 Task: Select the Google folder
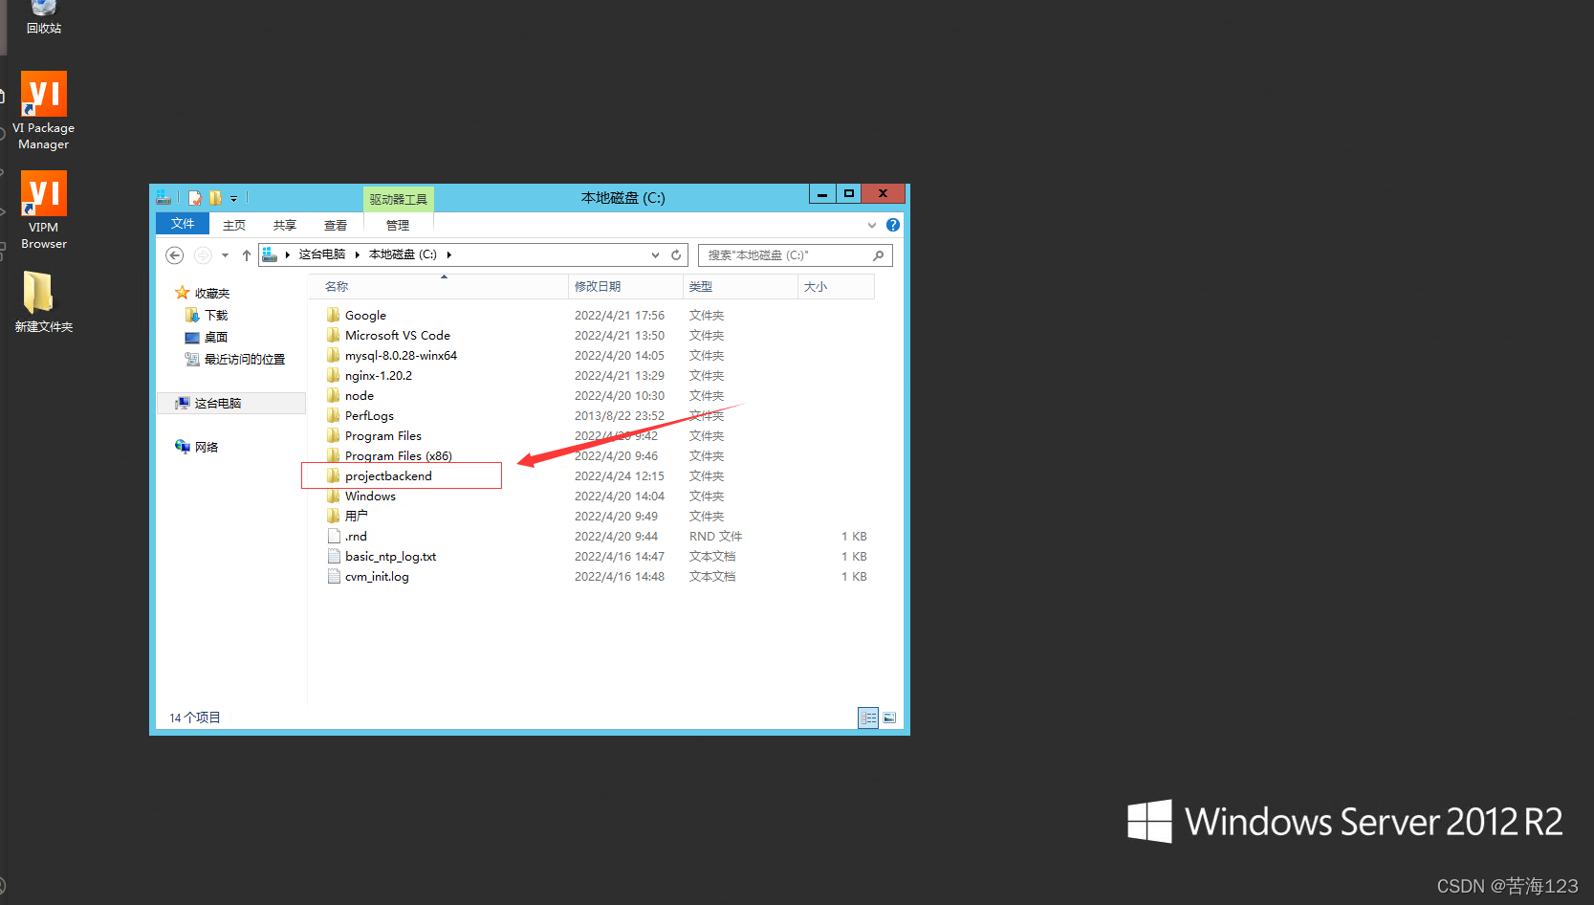[x=356, y=315]
